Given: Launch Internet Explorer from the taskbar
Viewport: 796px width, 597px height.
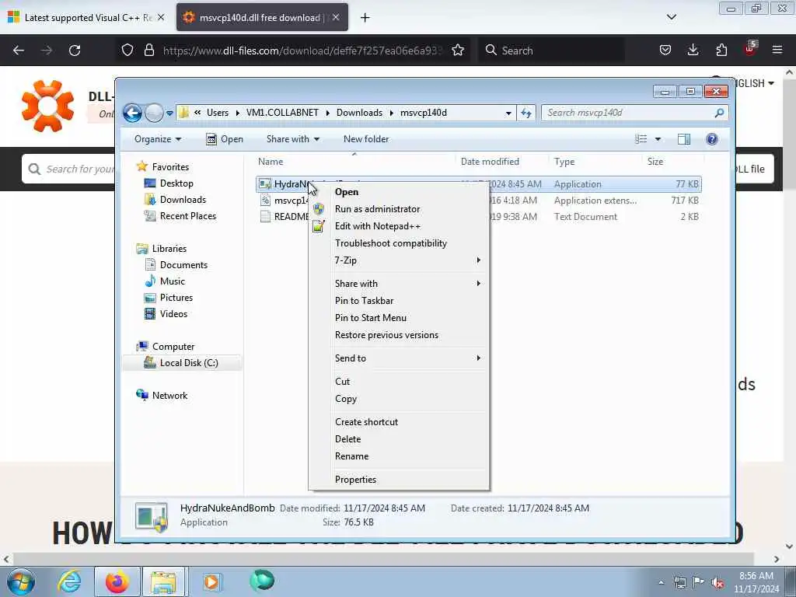Looking at the screenshot, I should tap(69, 581).
